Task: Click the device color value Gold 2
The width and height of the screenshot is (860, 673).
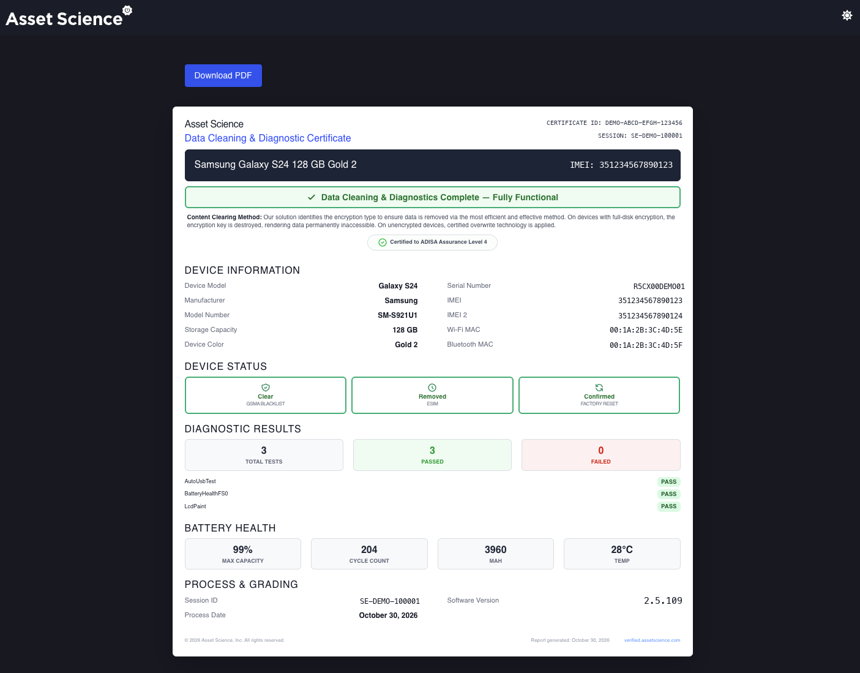Action: tap(406, 345)
